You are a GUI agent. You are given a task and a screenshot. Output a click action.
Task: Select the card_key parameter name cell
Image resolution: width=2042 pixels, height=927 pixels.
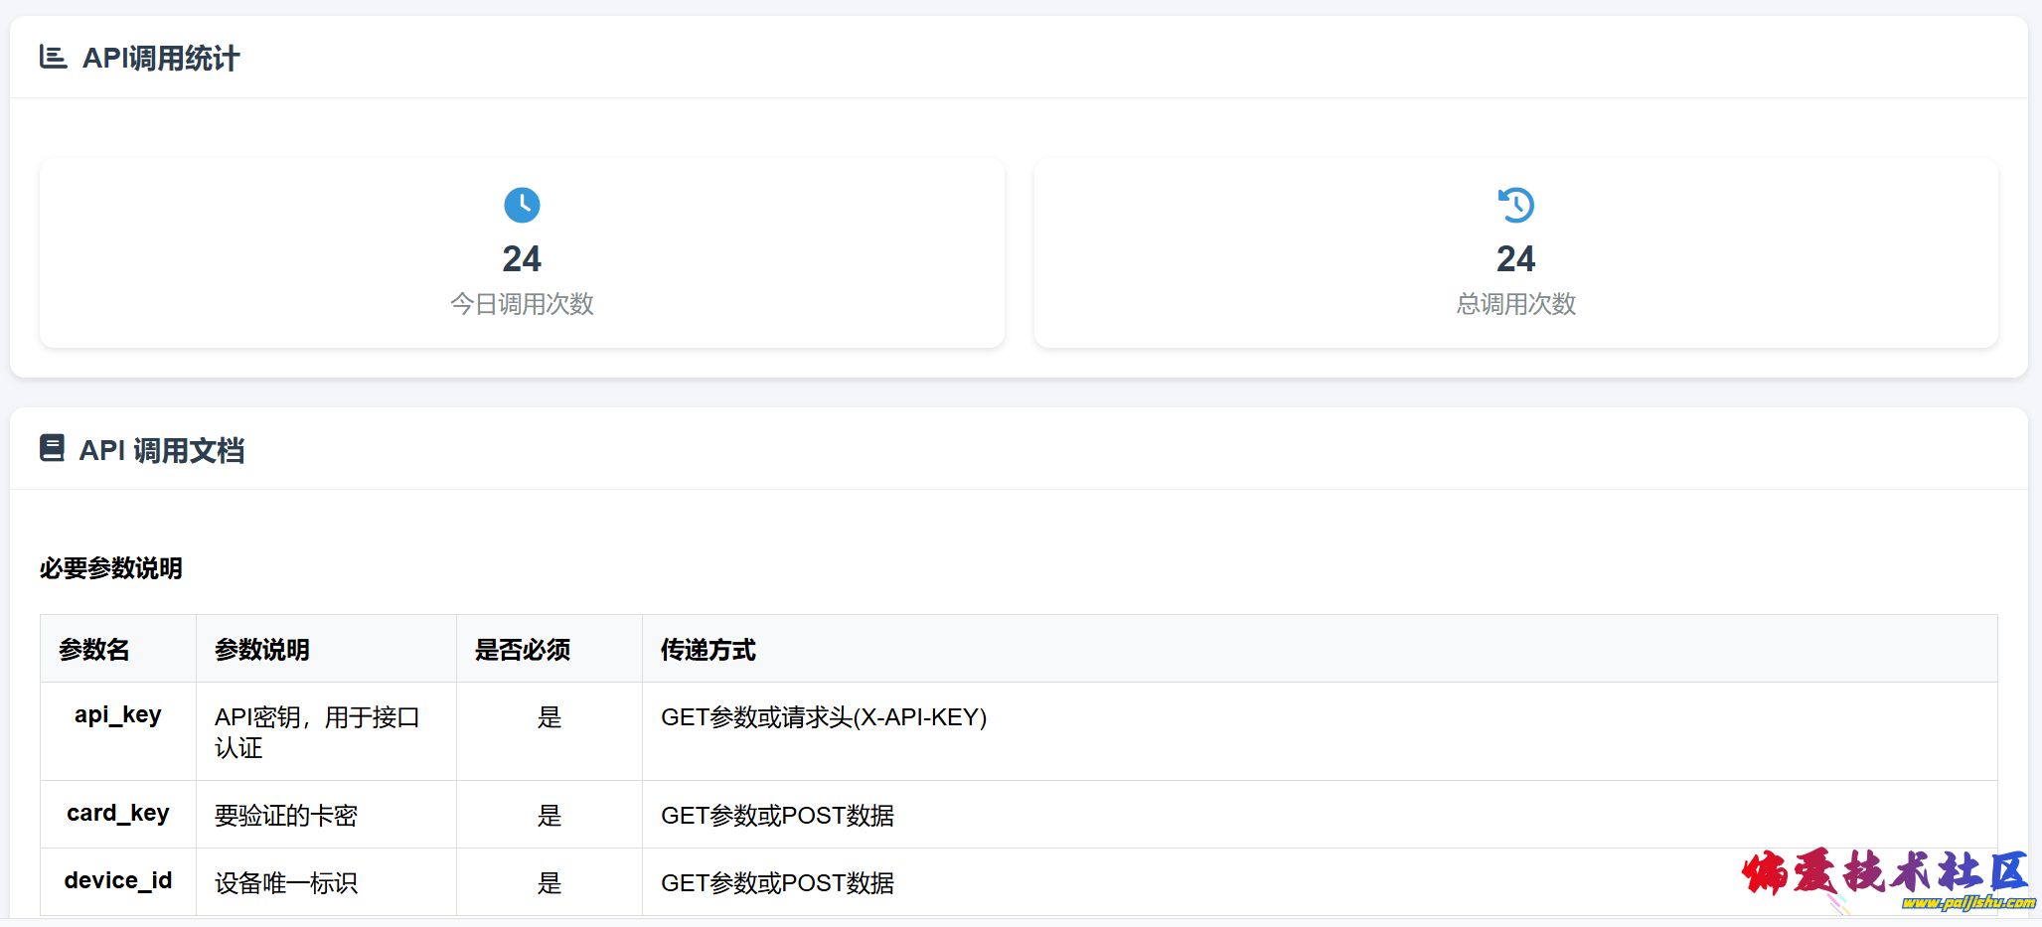pos(118,814)
